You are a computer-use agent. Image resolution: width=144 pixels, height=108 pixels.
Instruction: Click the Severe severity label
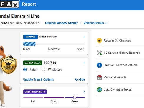81,49
